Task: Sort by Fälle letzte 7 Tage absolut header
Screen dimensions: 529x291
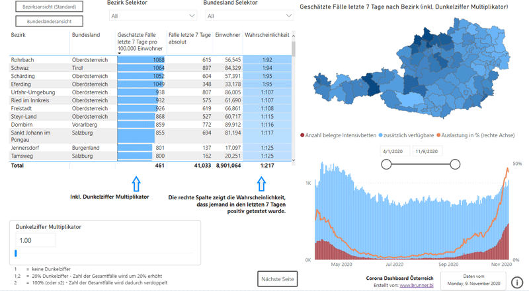Action: (189, 38)
